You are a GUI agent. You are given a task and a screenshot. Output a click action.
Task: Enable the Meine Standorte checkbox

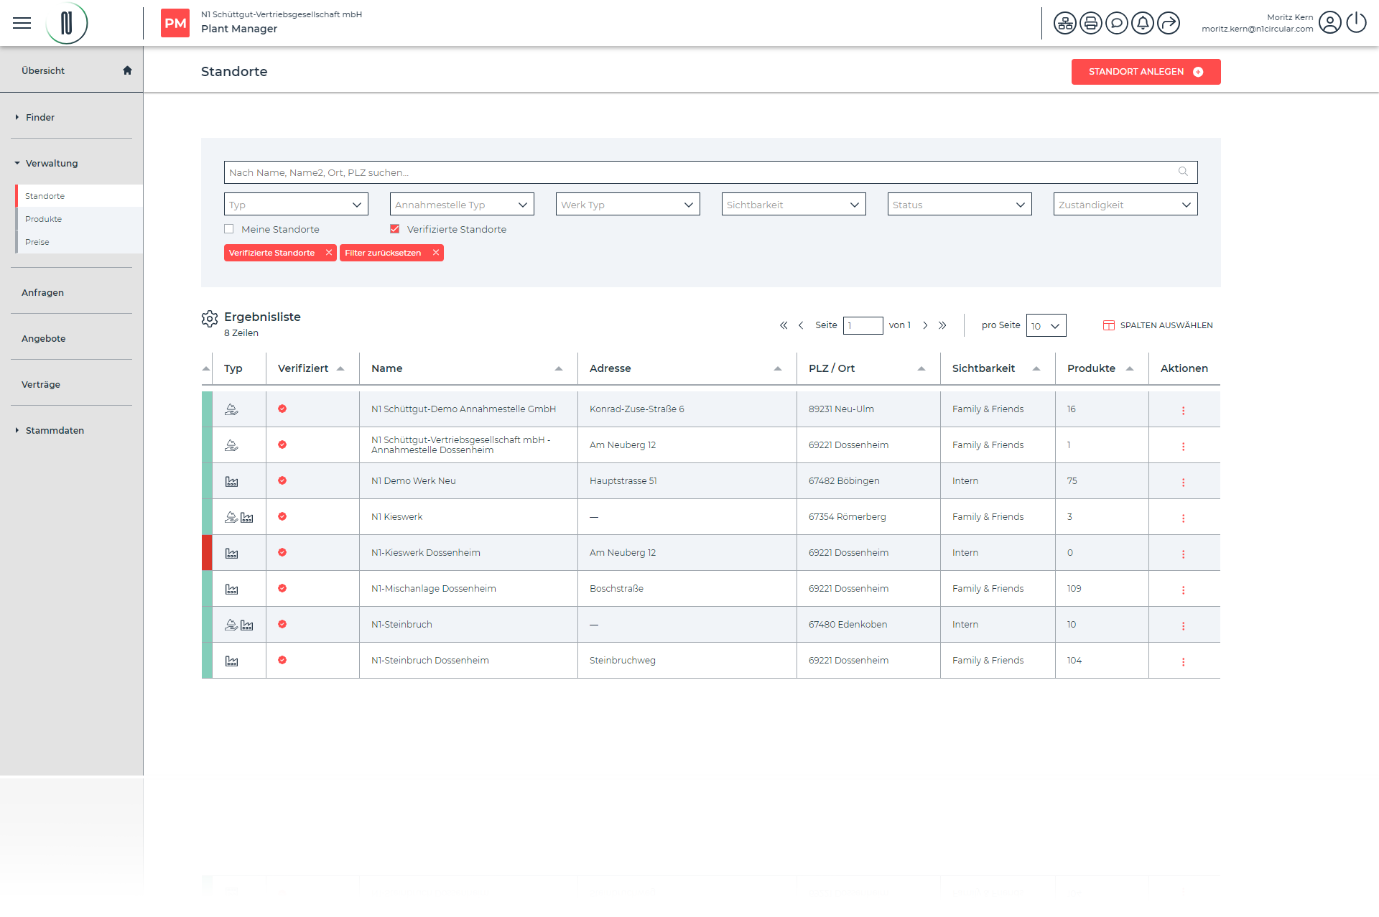(229, 229)
